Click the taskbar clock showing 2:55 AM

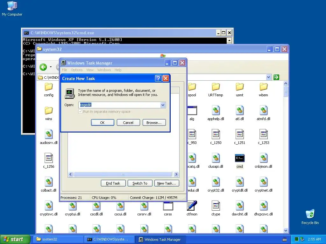pyautogui.click(x=314, y=239)
